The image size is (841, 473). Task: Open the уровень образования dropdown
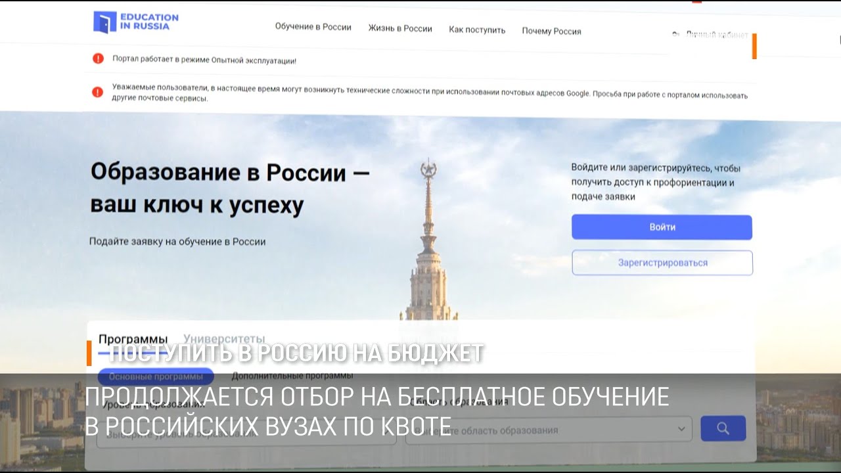pos(246,434)
